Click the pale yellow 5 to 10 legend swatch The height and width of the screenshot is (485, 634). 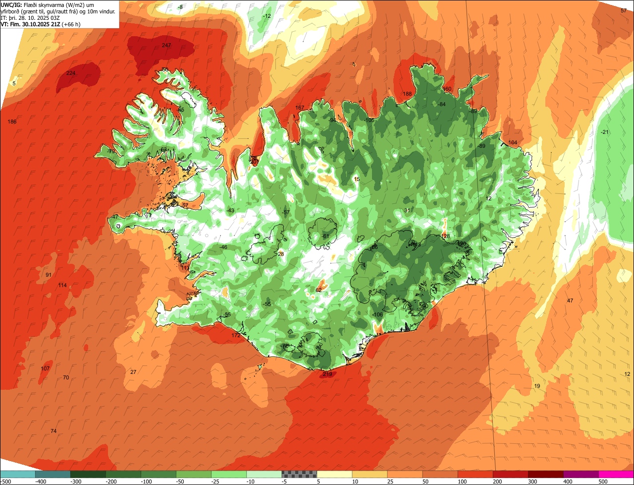click(334, 474)
